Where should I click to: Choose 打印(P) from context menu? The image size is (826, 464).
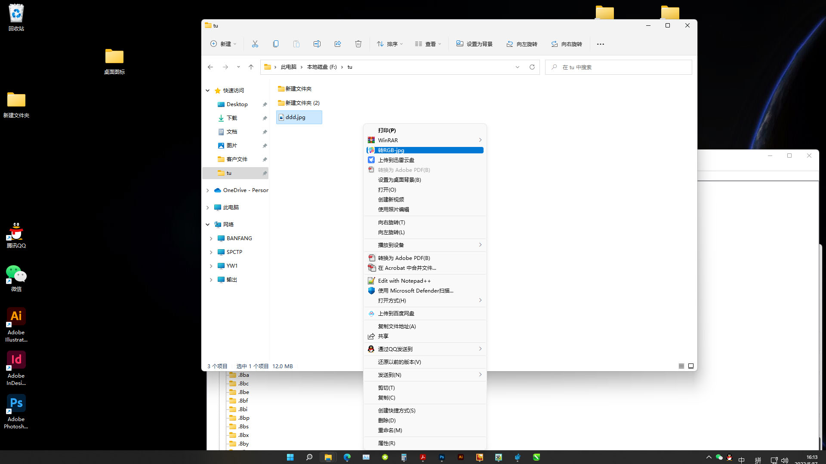pos(425,131)
